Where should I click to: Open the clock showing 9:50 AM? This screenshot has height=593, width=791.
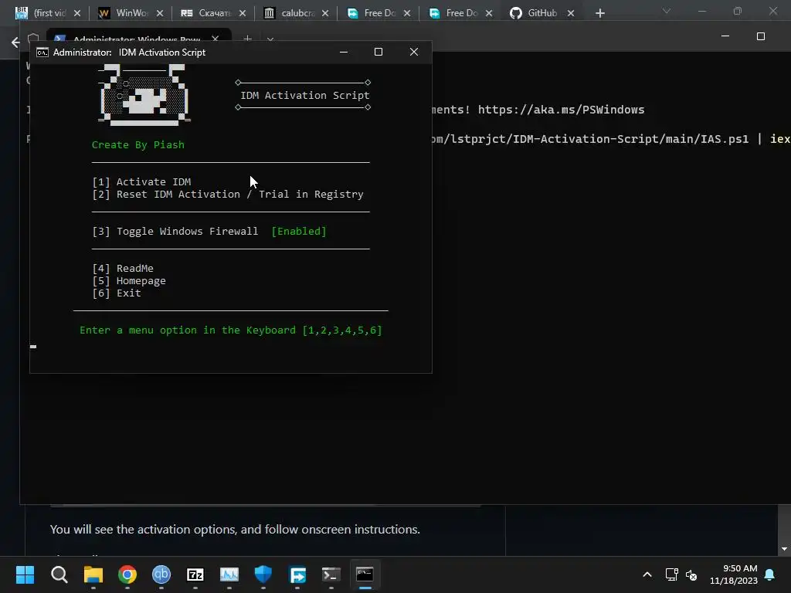point(734,574)
